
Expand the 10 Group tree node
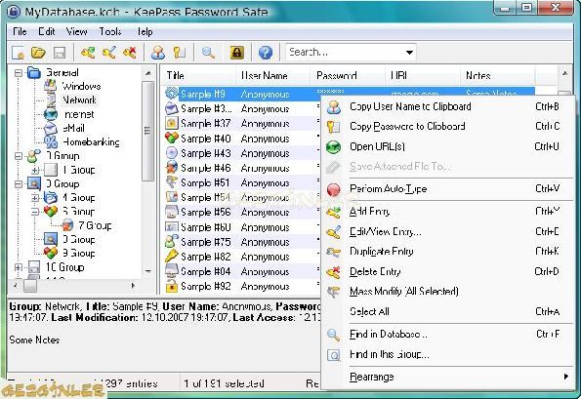pyautogui.click(x=19, y=267)
